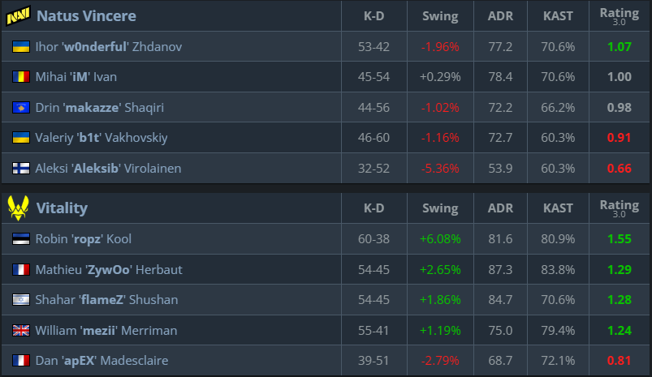This screenshot has width=652, height=377.
Task: Open Valeriy 'b1t' Vakhovskiy player profile
Action: (101, 138)
